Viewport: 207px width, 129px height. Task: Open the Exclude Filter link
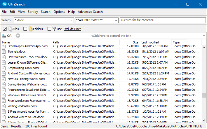click(x=72, y=29)
